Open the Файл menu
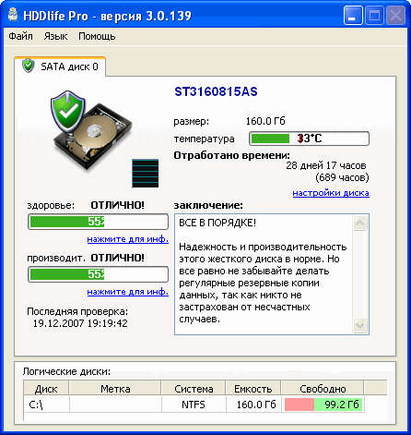411x435 pixels. [20, 36]
